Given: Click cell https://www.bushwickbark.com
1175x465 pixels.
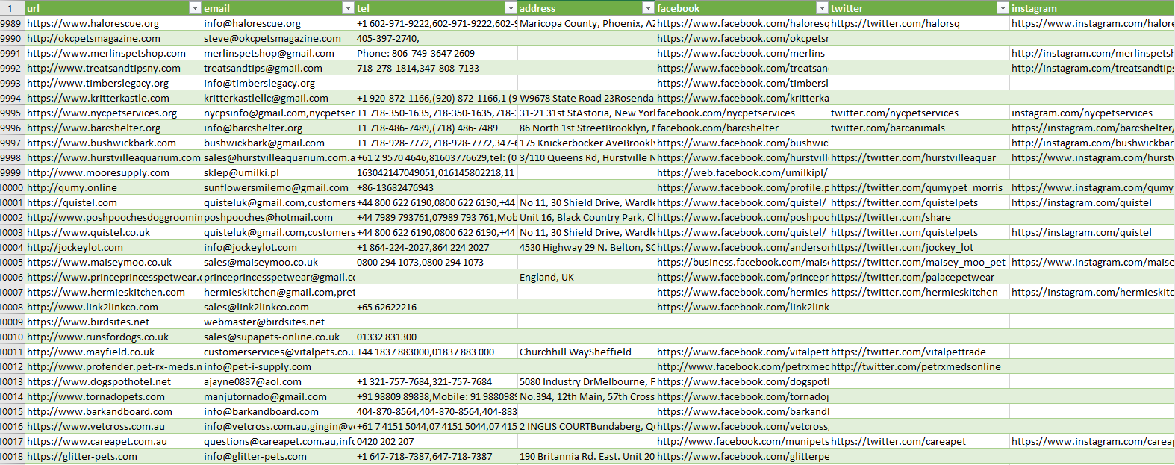Looking at the screenshot, I should coord(113,143).
